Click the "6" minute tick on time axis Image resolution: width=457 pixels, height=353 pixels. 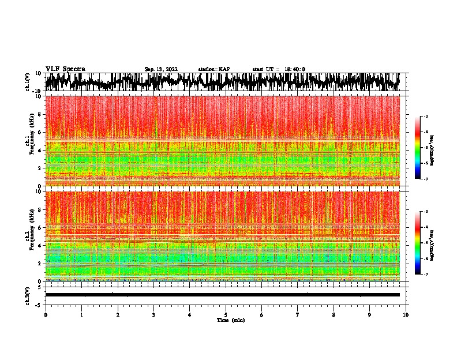262,315
